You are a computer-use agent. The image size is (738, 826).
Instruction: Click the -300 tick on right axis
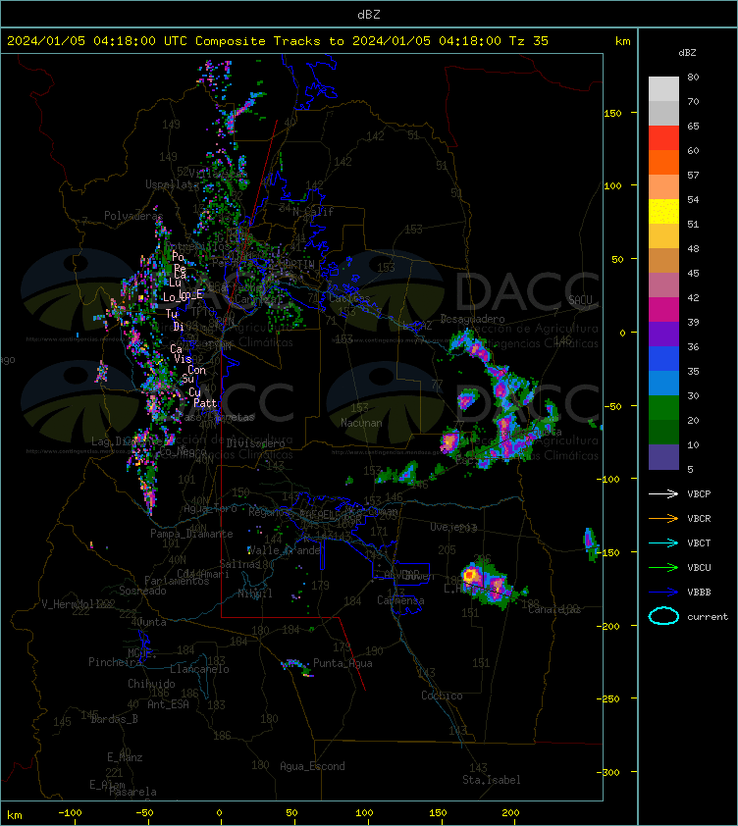pos(610,772)
